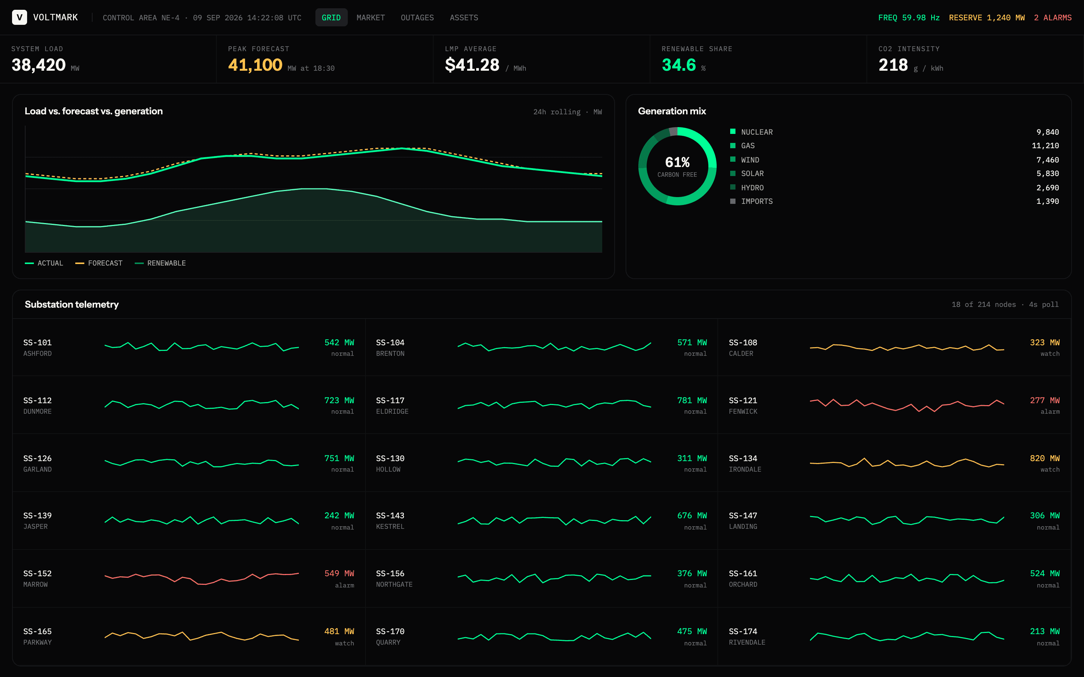
Task: Click the renewable share 34.6 value
Action: (679, 65)
